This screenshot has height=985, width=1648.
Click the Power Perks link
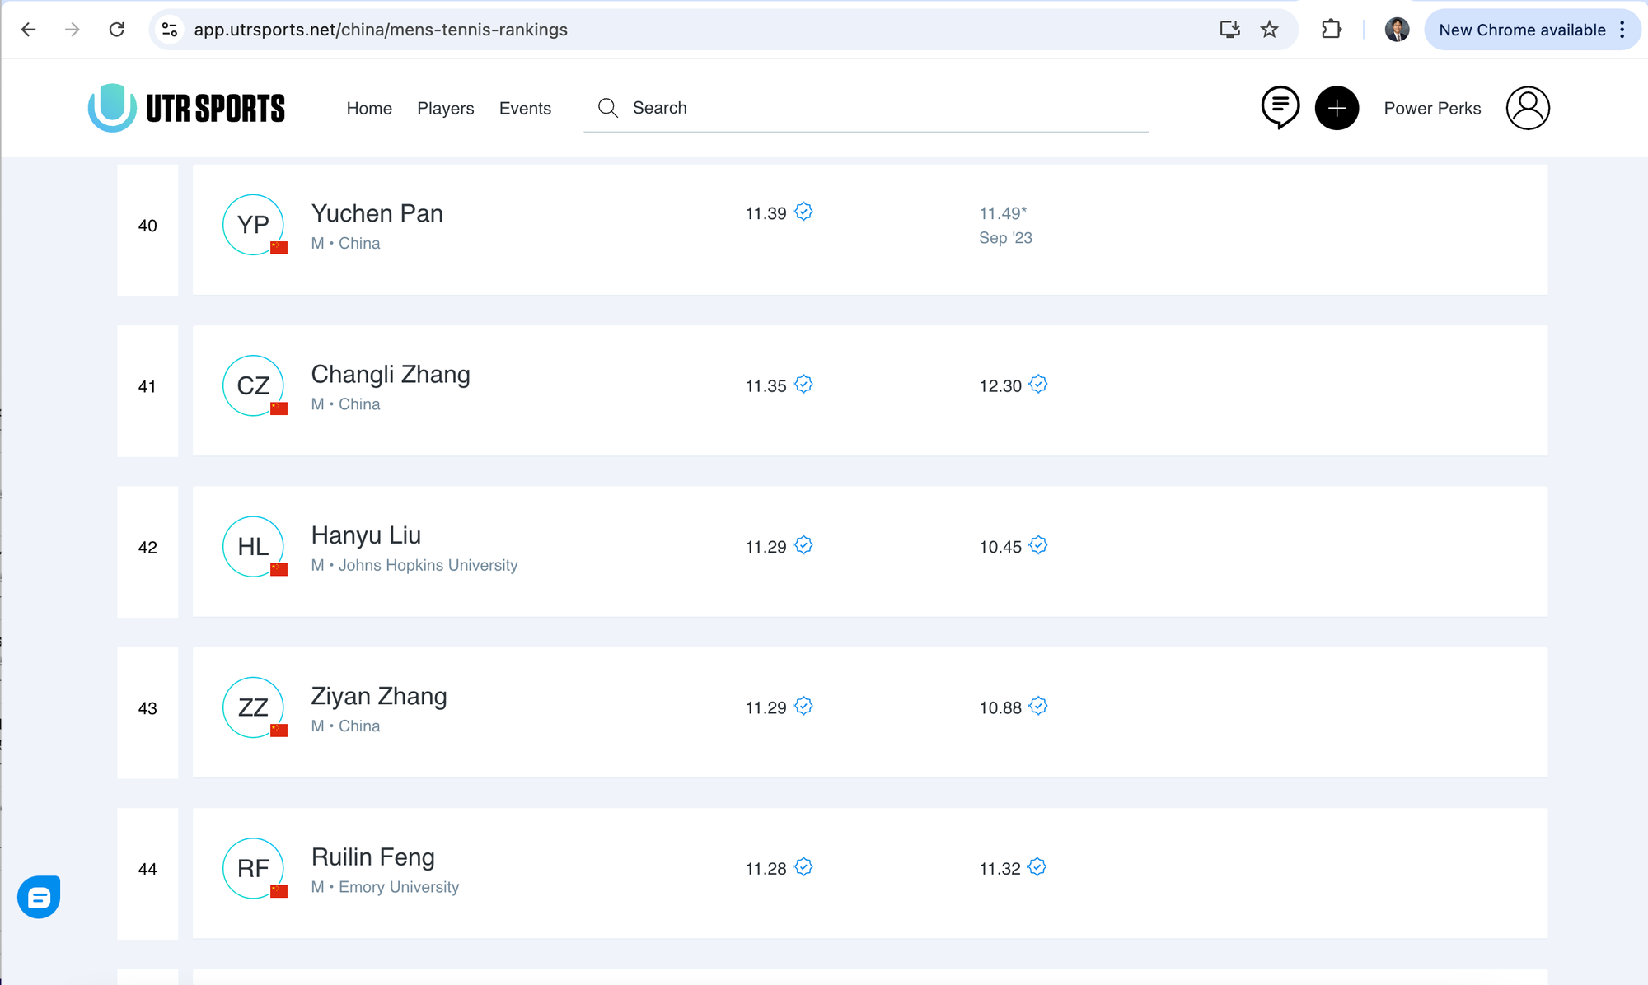point(1432,109)
